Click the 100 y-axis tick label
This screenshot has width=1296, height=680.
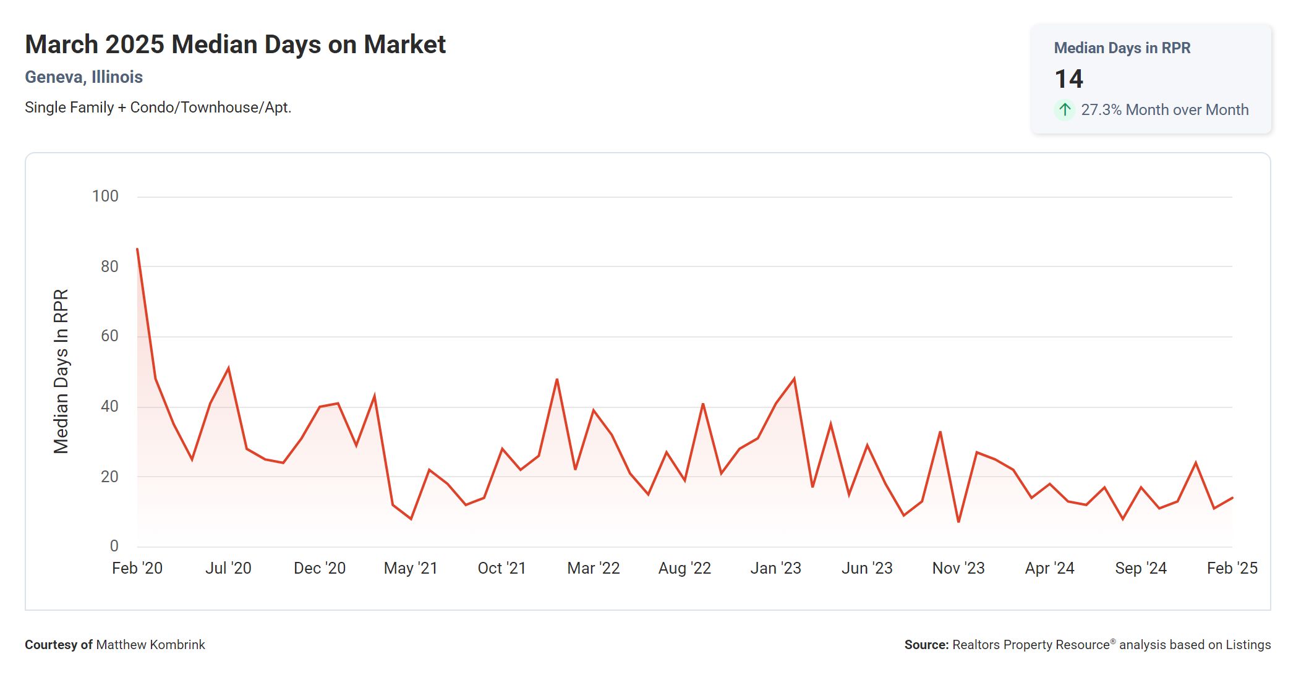105,197
